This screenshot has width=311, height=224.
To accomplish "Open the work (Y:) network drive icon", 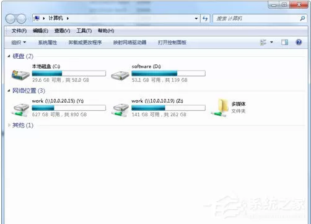I will tap(20, 110).
